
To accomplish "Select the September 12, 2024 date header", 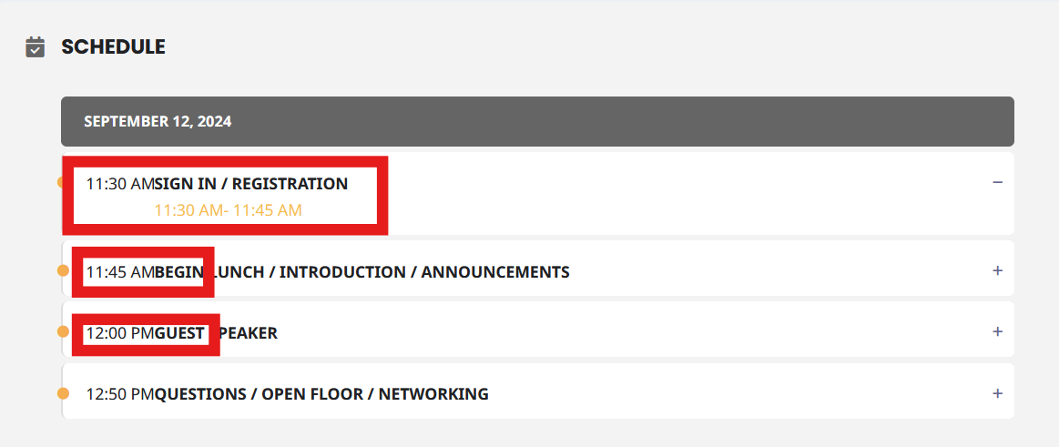I will point(537,122).
